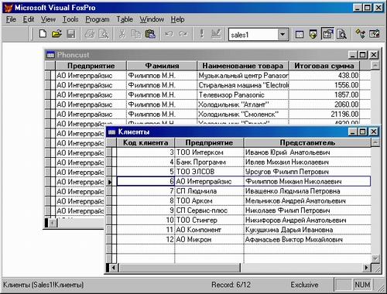Open the Tools menu

pos(70,19)
